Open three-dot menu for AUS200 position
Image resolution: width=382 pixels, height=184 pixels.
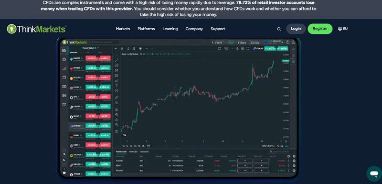(x=289, y=161)
